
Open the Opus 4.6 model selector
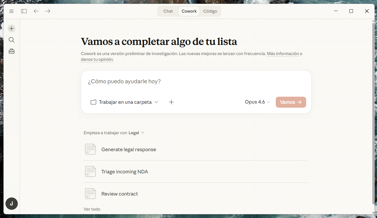(257, 102)
